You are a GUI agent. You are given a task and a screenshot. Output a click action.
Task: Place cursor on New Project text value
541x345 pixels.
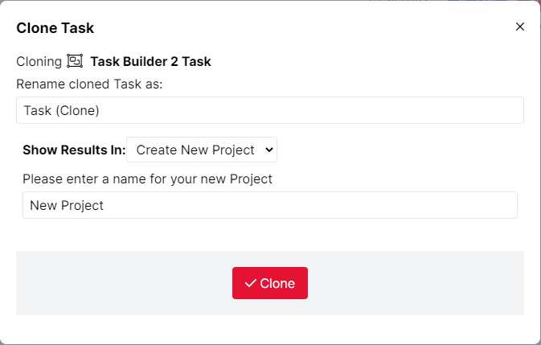pos(67,205)
